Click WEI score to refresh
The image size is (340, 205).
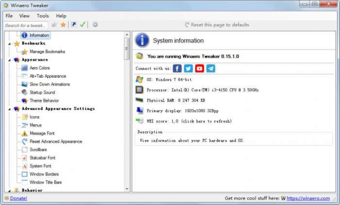pyautogui.click(x=189, y=121)
